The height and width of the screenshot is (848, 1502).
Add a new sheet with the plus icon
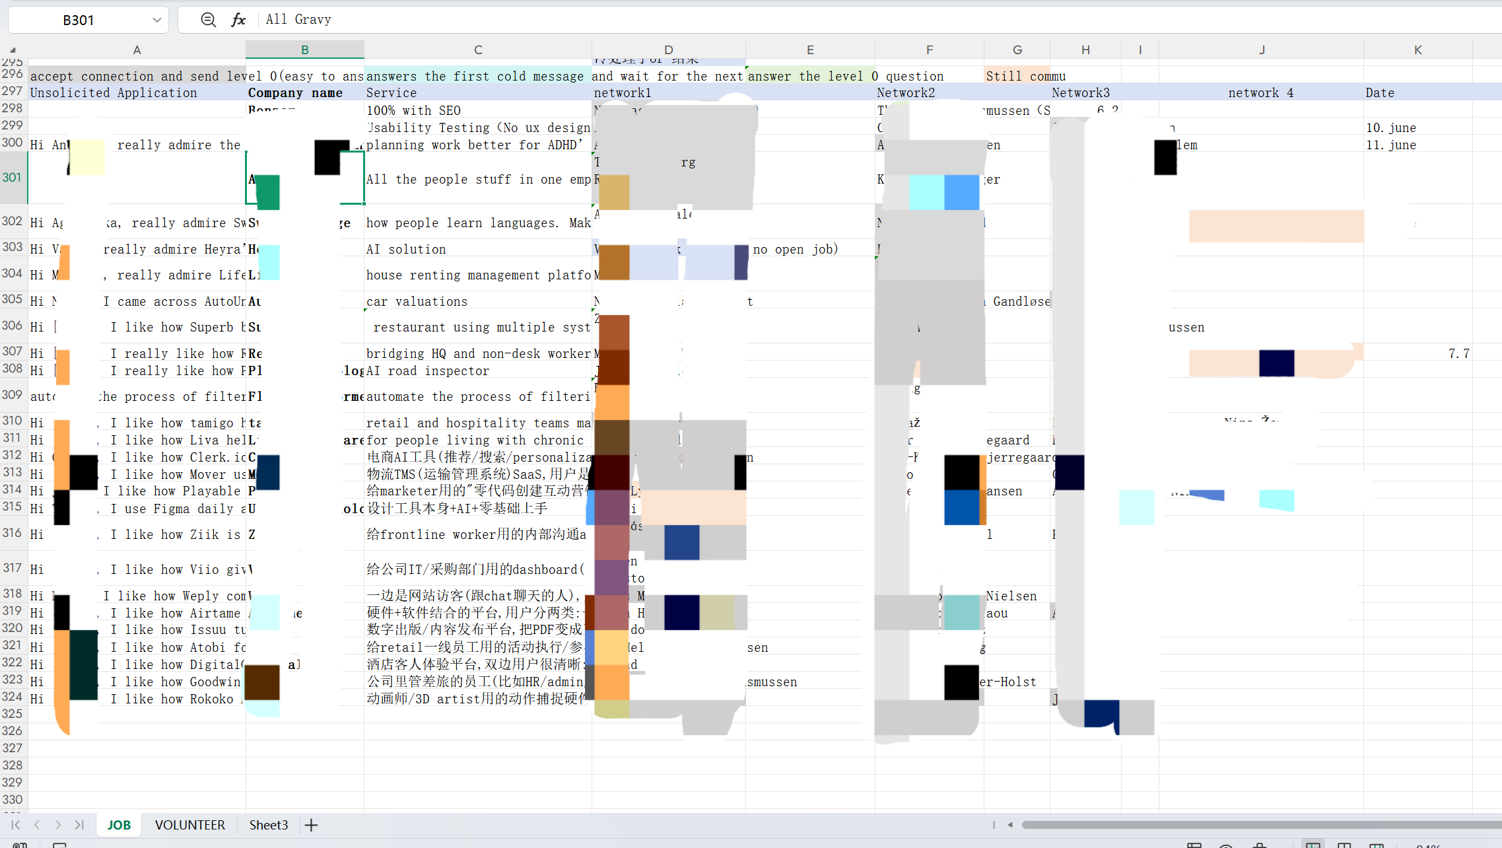(311, 825)
